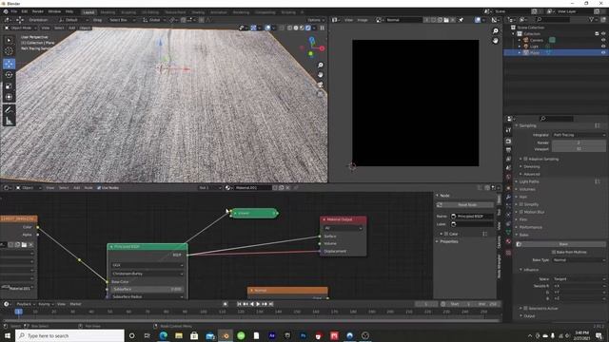Toggle visibility of Light in outliner

tap(603, 47)
